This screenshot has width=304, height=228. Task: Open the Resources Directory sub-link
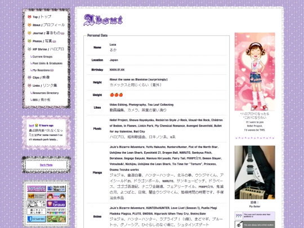click(x=46, y=93)
